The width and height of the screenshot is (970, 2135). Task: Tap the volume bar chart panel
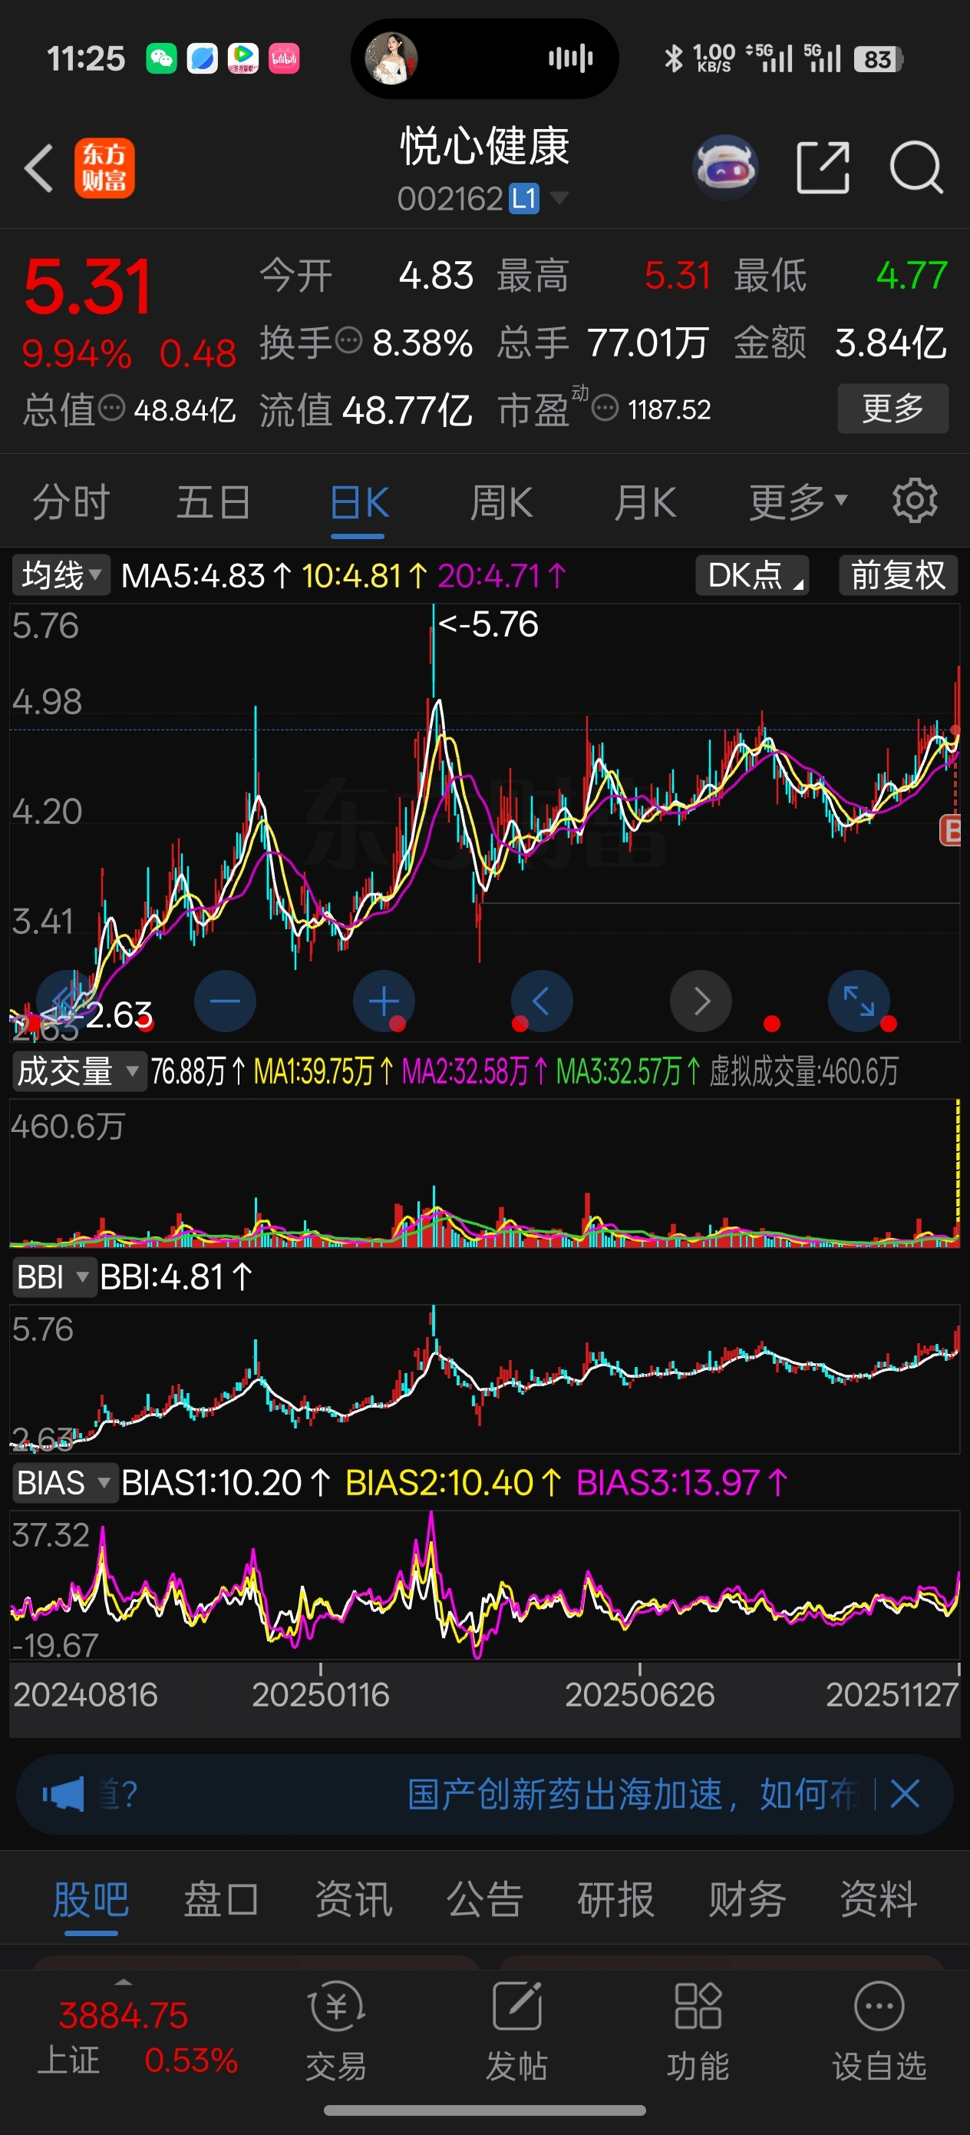point(484,1173)
